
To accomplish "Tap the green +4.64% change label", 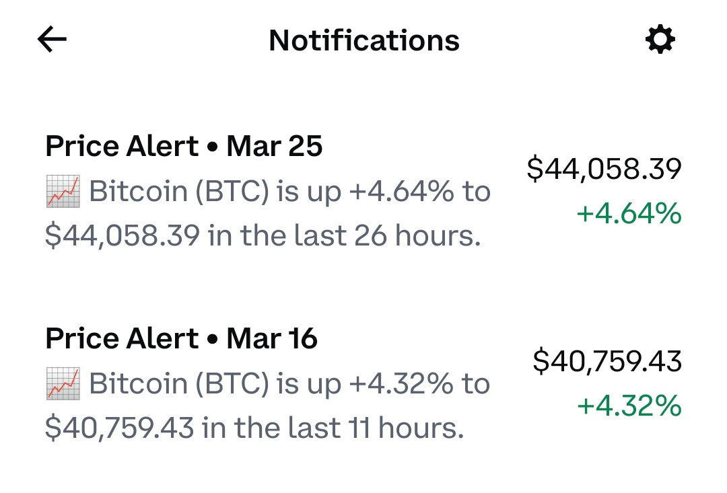I will click(629, 214).
